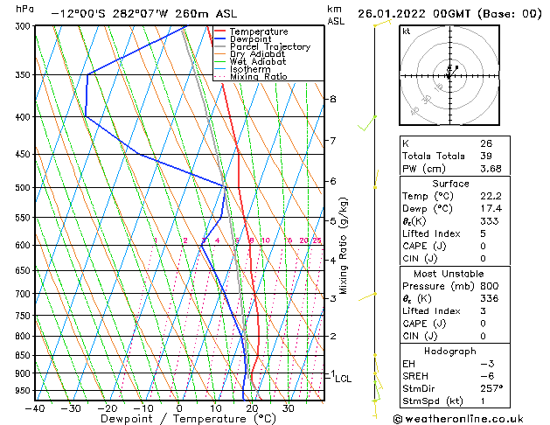Click the 'kt' unit label in hodograph
This screenshot has height=425, width=550.
[x=407, y=31]
